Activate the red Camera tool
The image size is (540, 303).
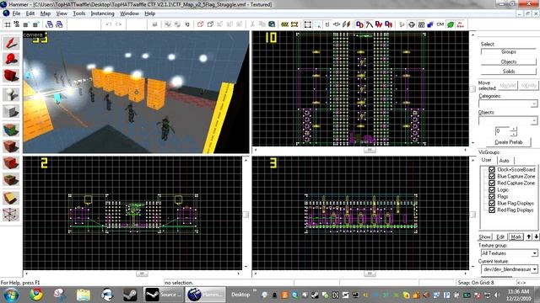click(11, 76)
